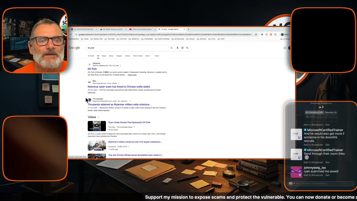Open the All Bookmarks folder

tap(285, 39)
